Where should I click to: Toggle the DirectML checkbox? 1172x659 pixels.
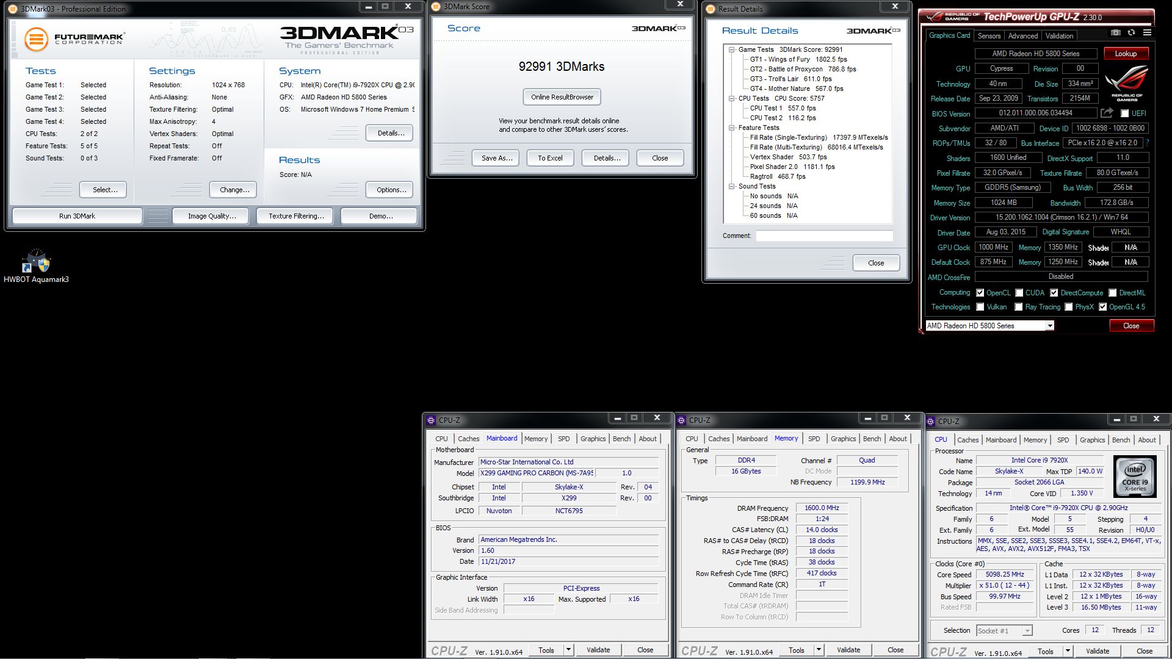coord(1112,293)
